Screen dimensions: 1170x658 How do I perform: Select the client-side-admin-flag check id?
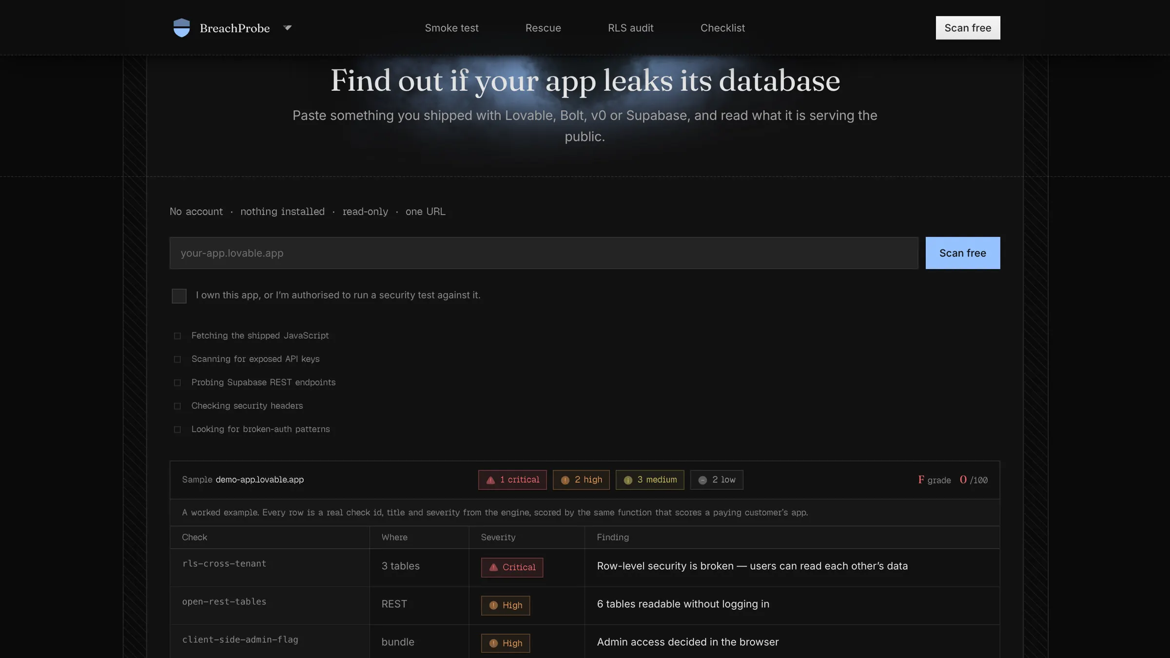click(240, 639)
